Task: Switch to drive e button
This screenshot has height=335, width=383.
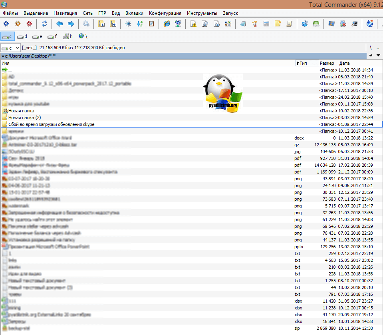Action: coord(38,36)
